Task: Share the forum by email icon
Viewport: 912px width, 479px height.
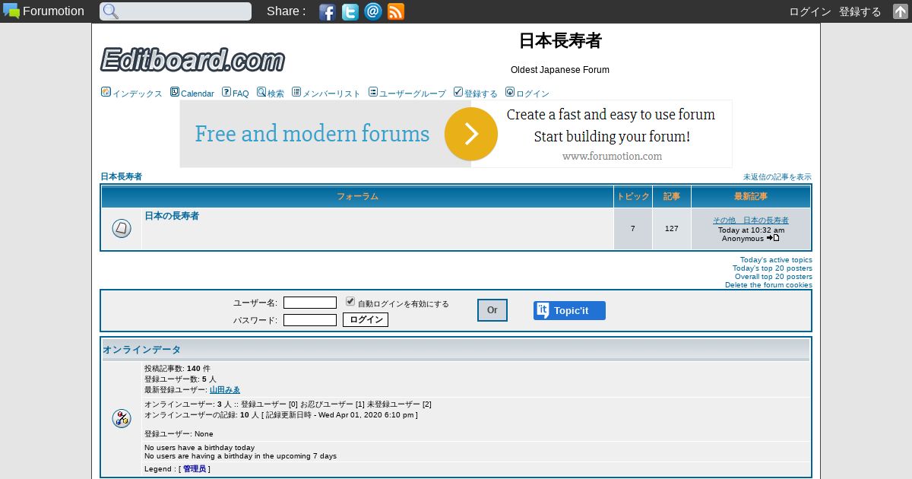Action: (373, 11)
